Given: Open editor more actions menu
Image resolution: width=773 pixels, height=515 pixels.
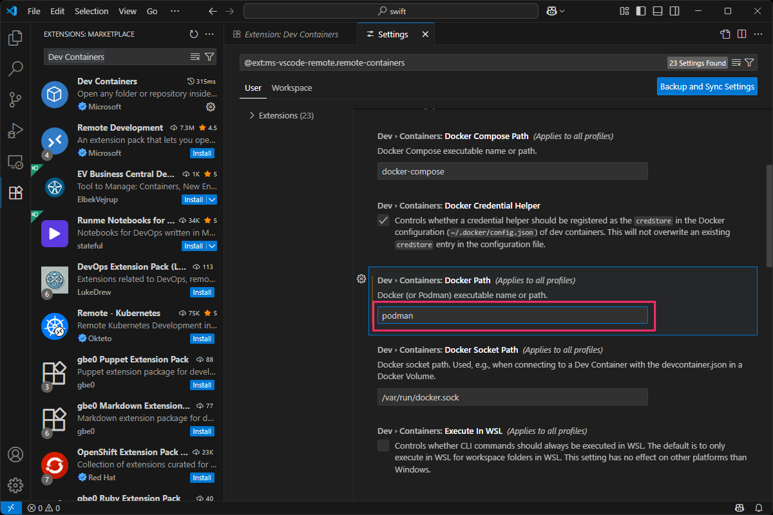Looking at the screenshot, I should (758, 34).
